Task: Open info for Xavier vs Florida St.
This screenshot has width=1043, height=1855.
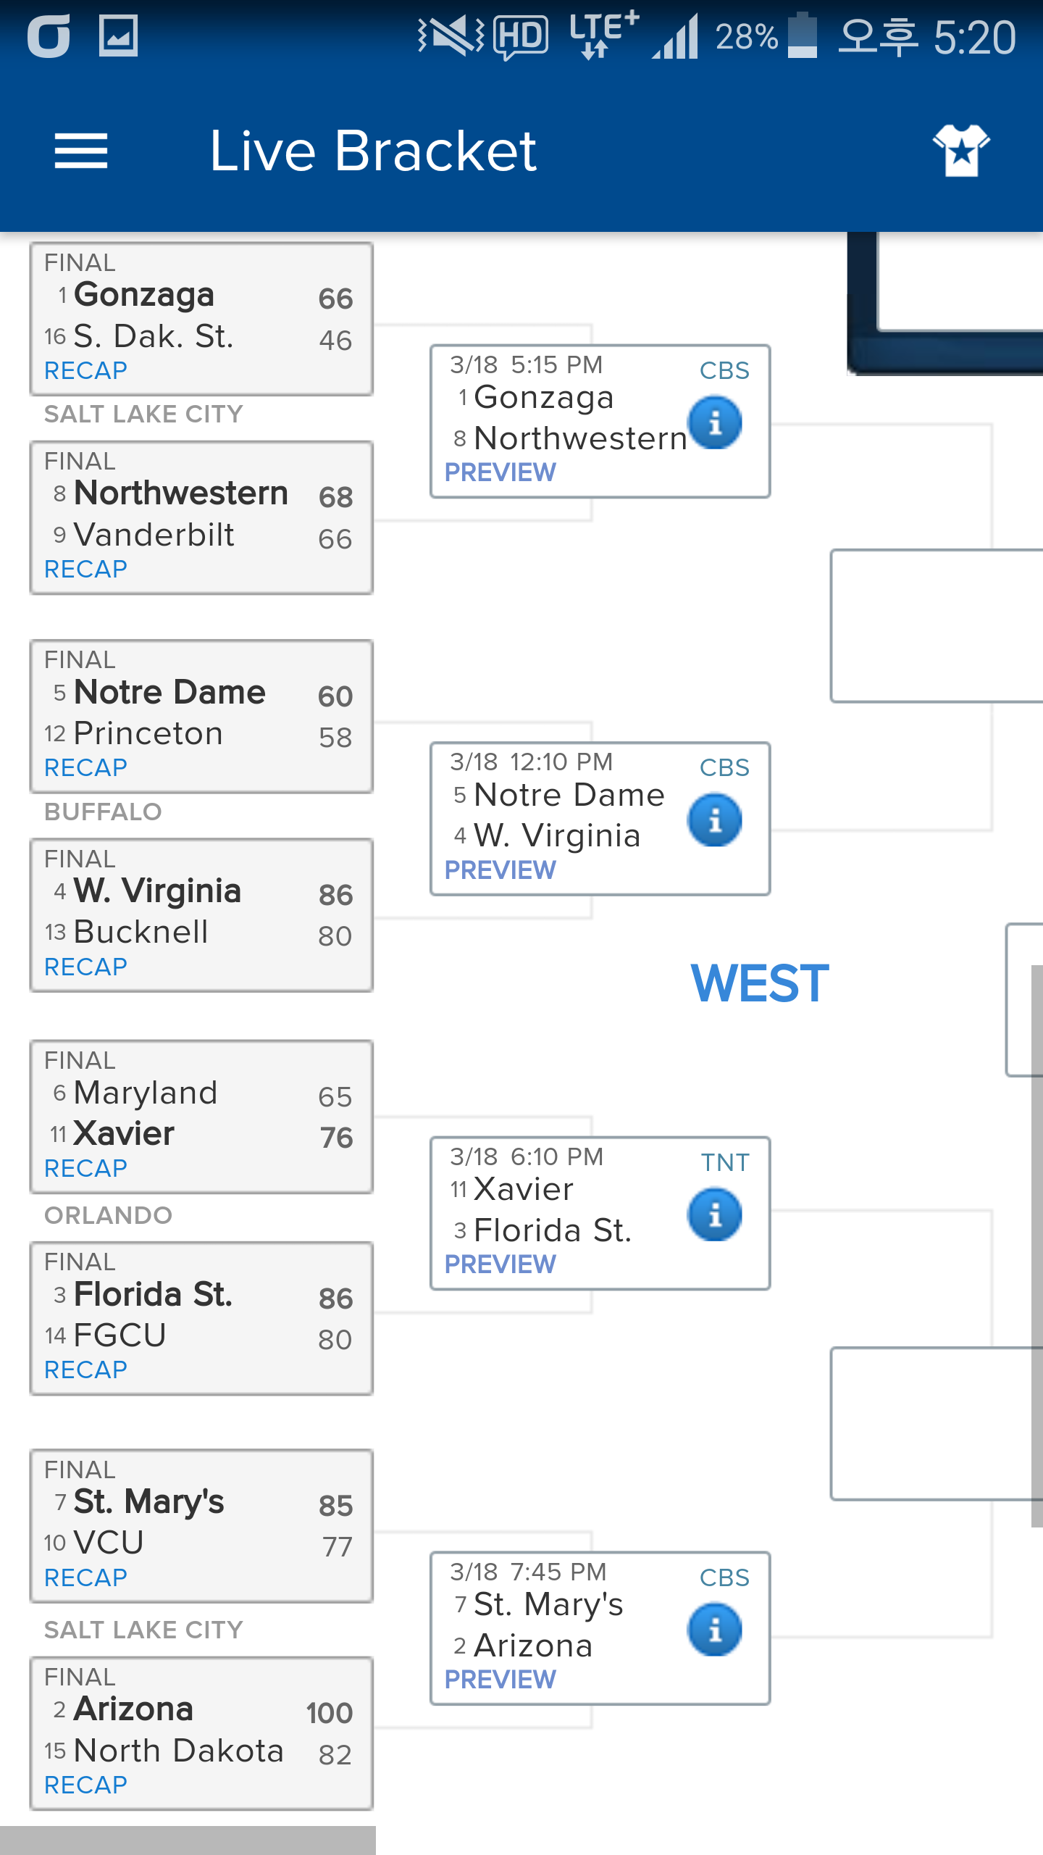Action: click(x=715, y=1214)
